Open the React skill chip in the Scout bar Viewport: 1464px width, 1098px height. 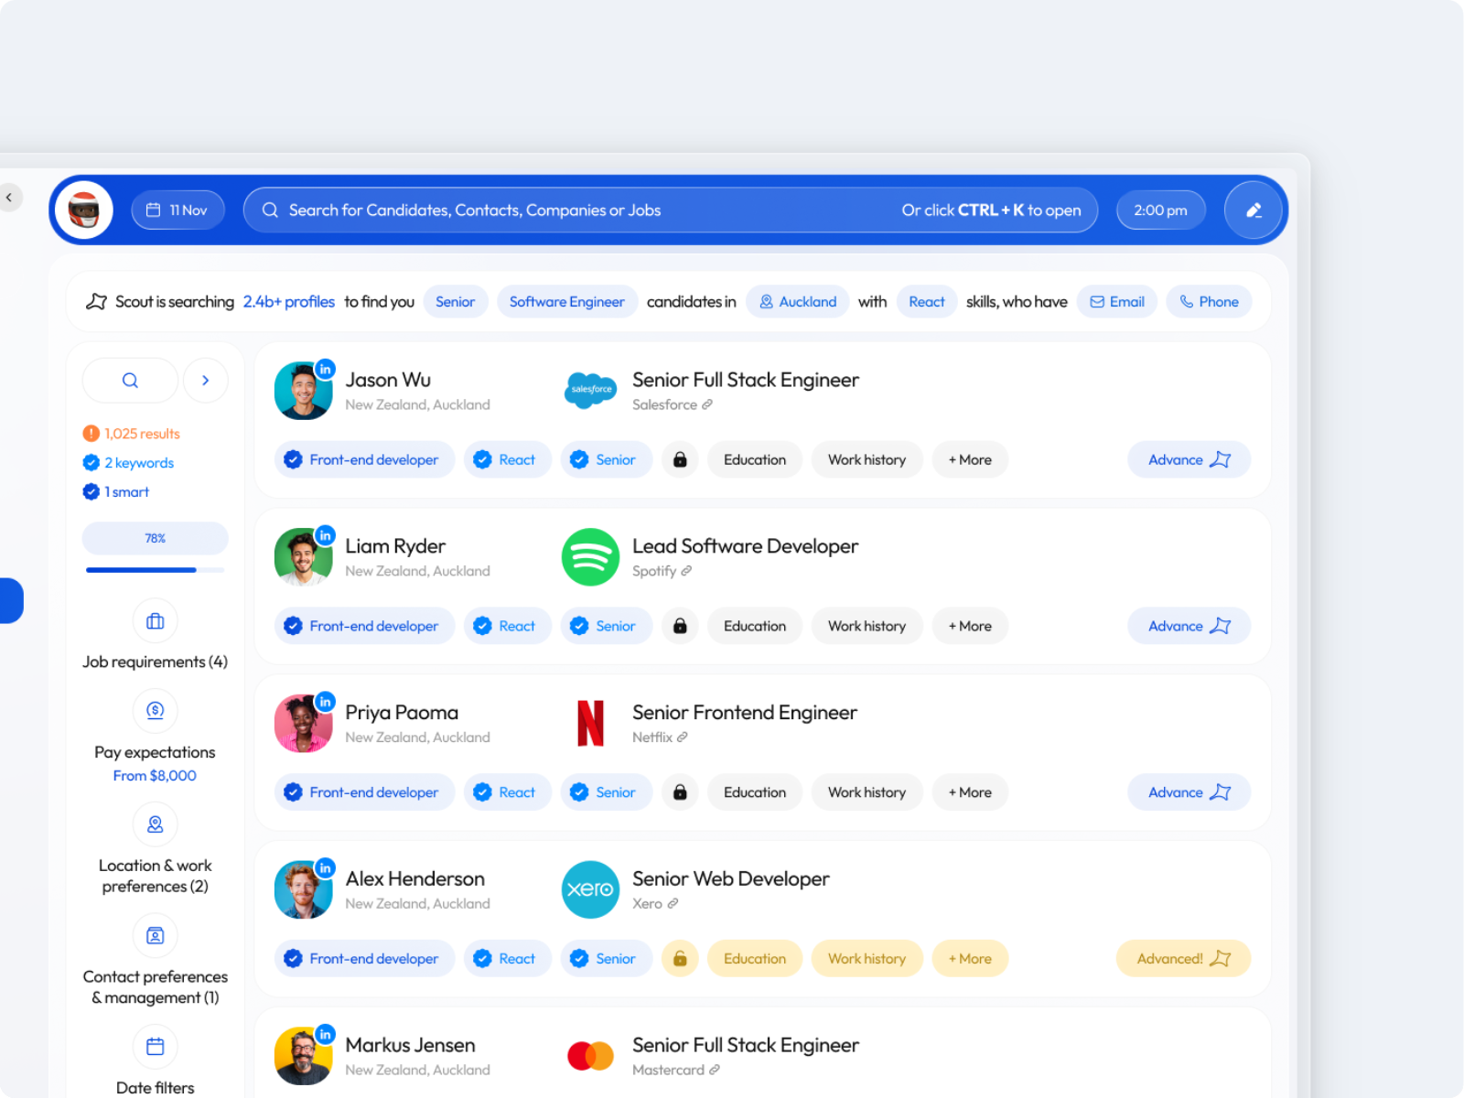tap(926, 301)
